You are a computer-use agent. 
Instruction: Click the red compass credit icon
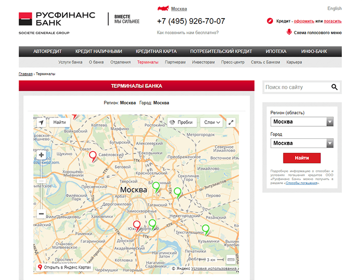coord(270,21)
